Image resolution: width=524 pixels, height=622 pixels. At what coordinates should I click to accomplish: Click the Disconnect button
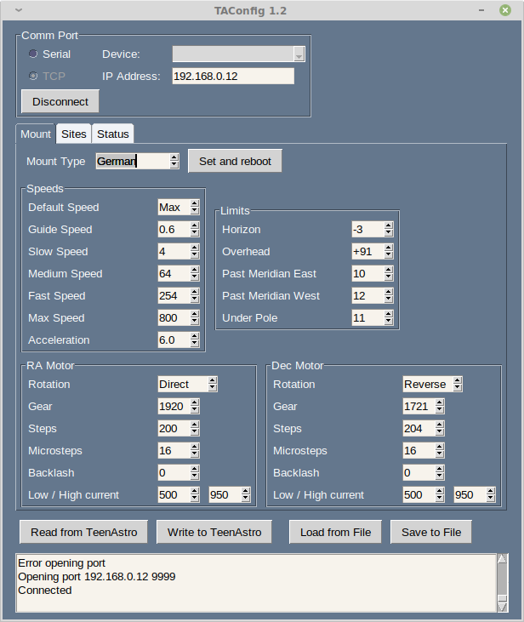tap(60, 101)
